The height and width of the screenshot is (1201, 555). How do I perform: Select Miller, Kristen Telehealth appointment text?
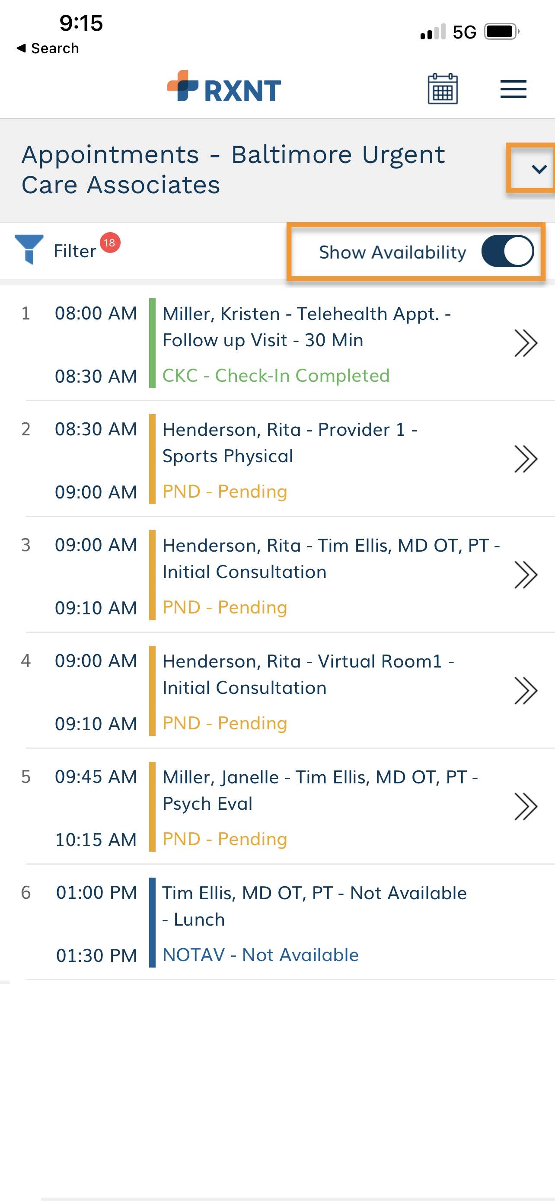pos(306,327)
